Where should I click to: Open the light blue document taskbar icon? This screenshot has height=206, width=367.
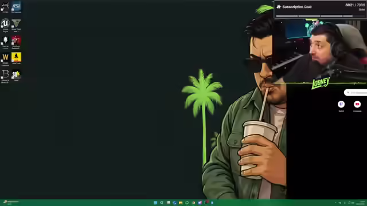tap(212, 203)
